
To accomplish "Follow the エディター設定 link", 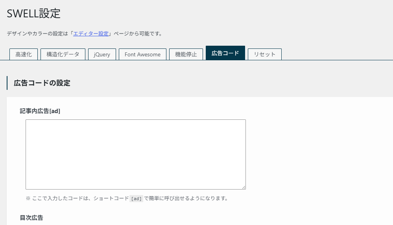I will coord(91,33).
